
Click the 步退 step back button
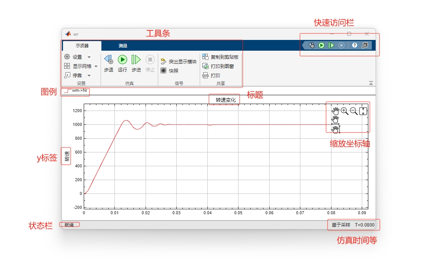(x=109, y=63)
